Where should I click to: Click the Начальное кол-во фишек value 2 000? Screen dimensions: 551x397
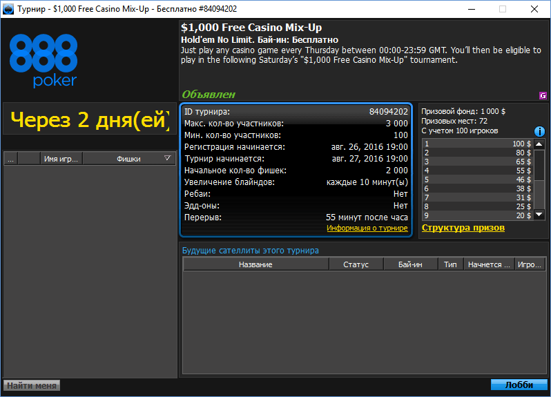397,171
